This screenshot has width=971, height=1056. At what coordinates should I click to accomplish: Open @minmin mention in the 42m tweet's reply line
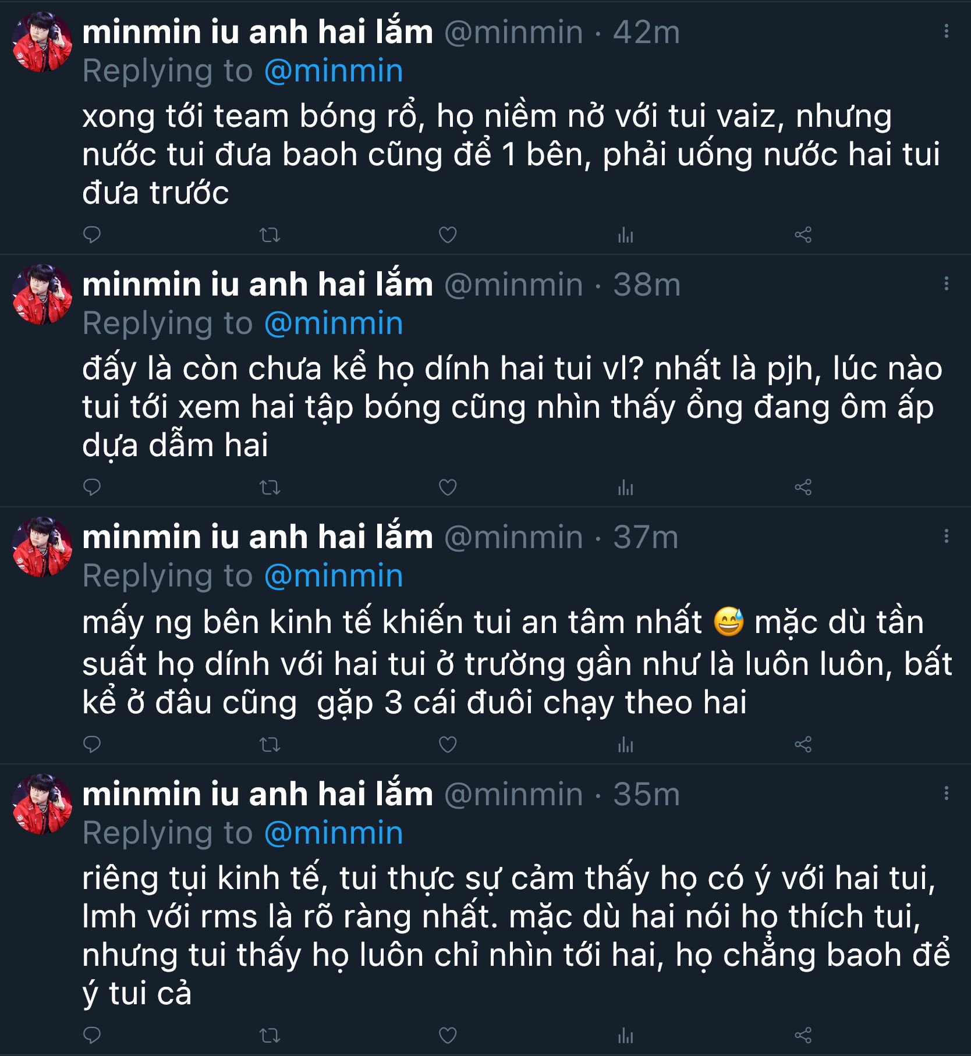tap(334, 71)
